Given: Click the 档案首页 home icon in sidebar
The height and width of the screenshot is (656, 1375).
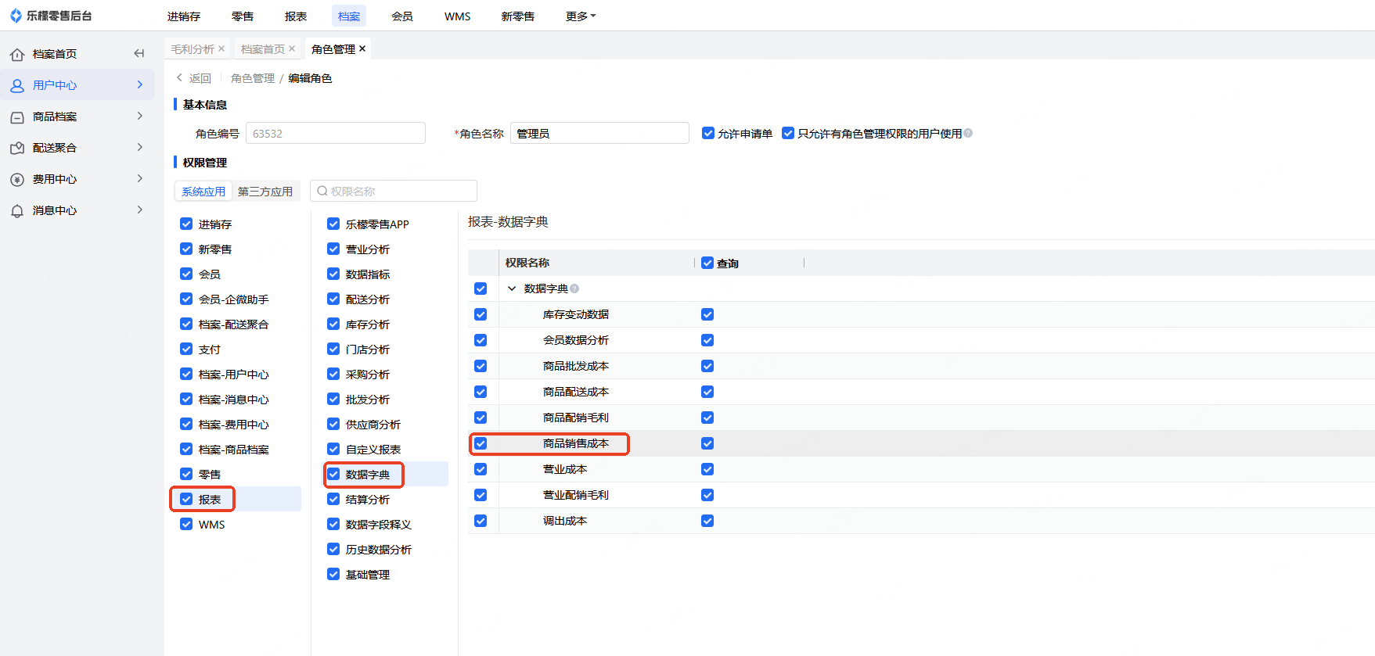Looking at the screenshot, I should 17,55.
